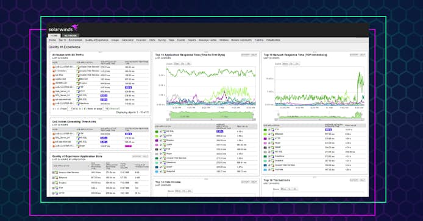Expand Bittorrent row in Application Stats

click(x=54, y=178)
